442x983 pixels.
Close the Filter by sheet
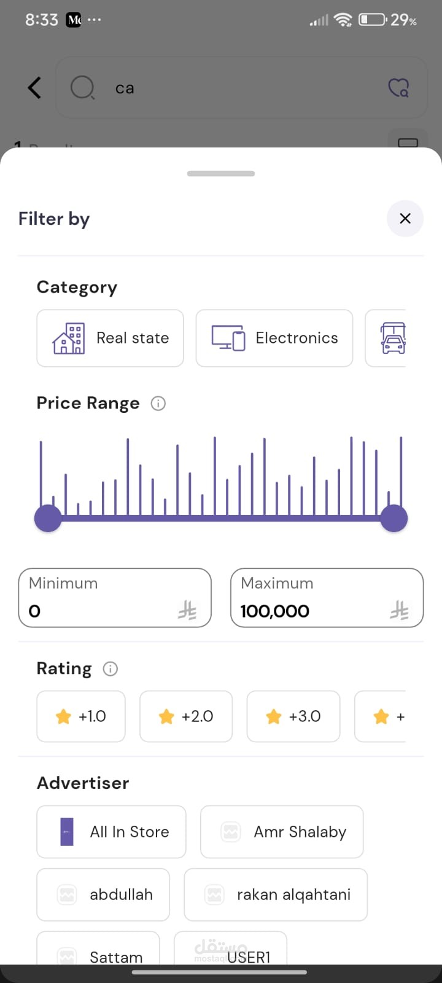(405, 219)
